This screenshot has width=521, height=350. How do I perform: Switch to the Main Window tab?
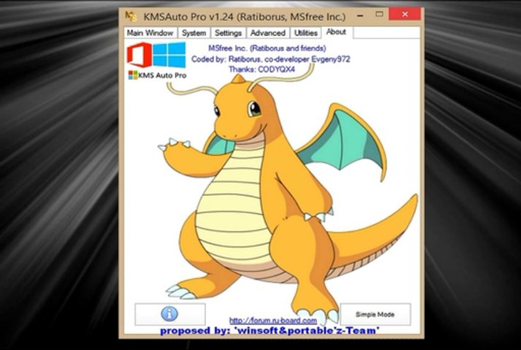[150, 33]
